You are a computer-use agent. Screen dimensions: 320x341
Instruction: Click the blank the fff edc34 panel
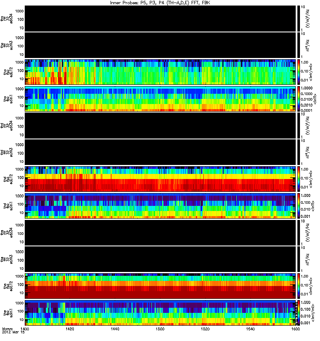point(160,233)
